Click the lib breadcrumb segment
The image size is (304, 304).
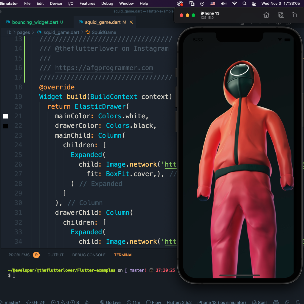click(9, 32)
